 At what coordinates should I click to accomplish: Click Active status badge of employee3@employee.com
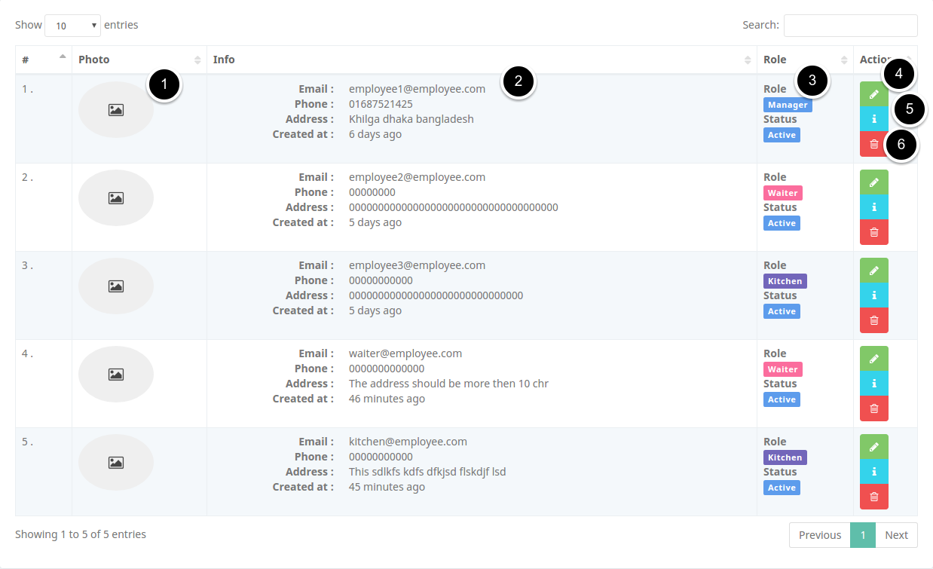(x=782, y=311)
